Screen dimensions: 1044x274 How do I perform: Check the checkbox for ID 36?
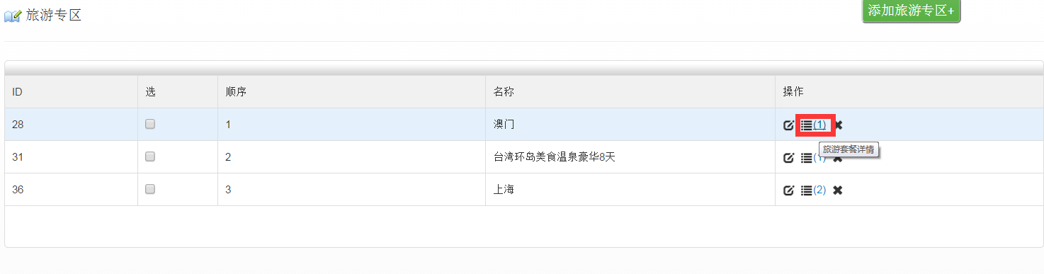coord(150,189)
